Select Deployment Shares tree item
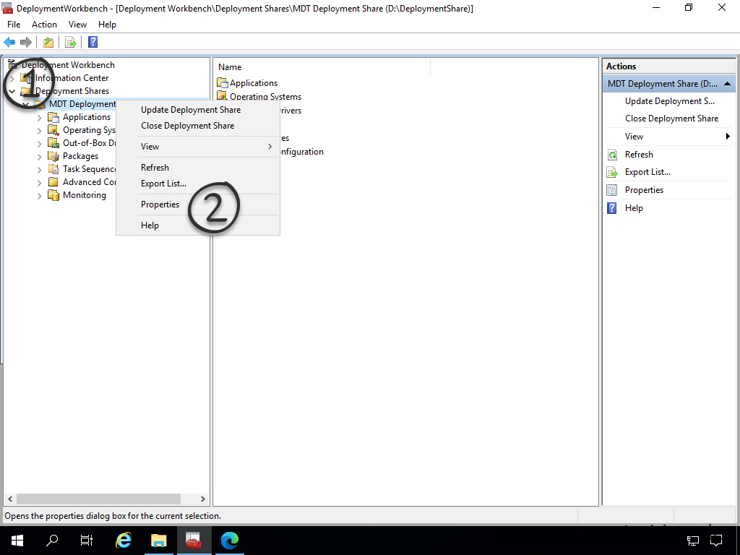The width and height of the screenshot is (740, 555). tap(72, 91)
